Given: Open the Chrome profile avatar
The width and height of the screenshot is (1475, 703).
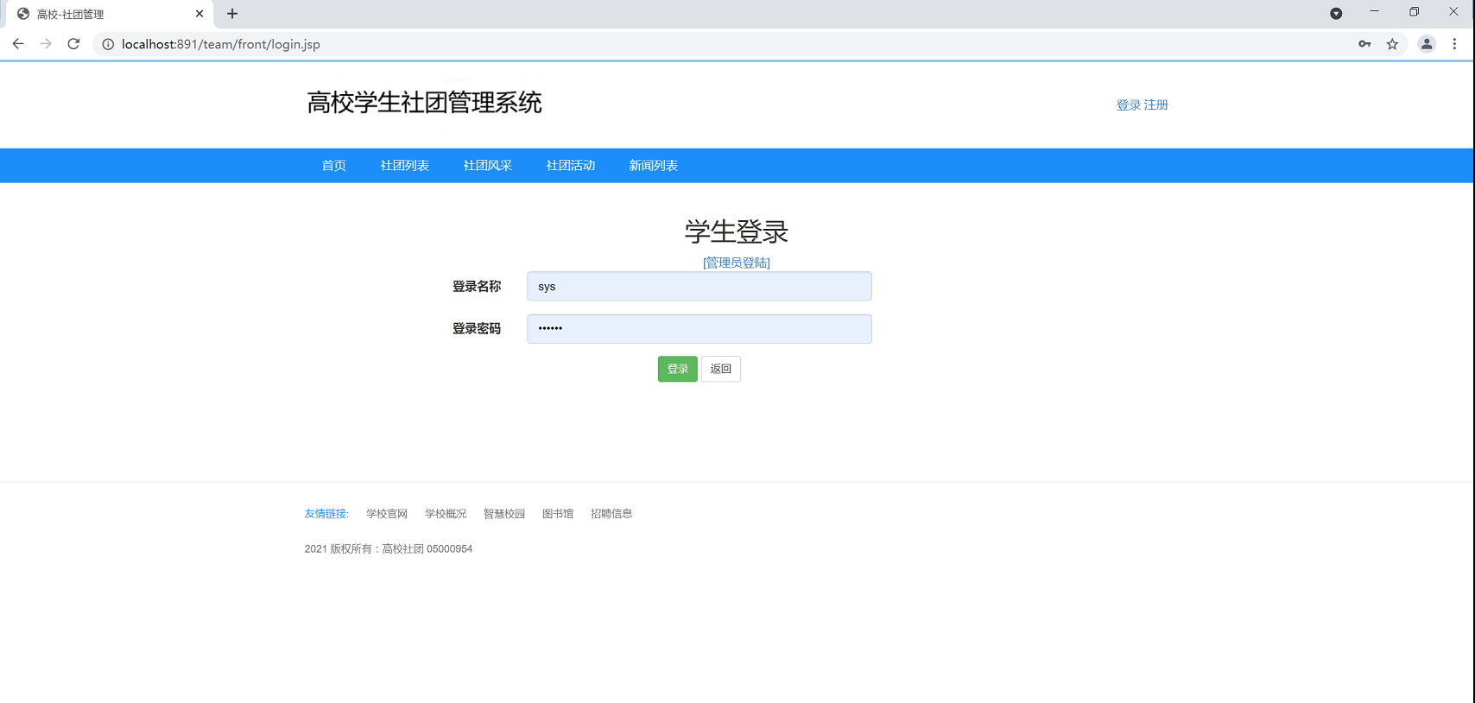Looking at the screenshot, I should click(1427, 44).
